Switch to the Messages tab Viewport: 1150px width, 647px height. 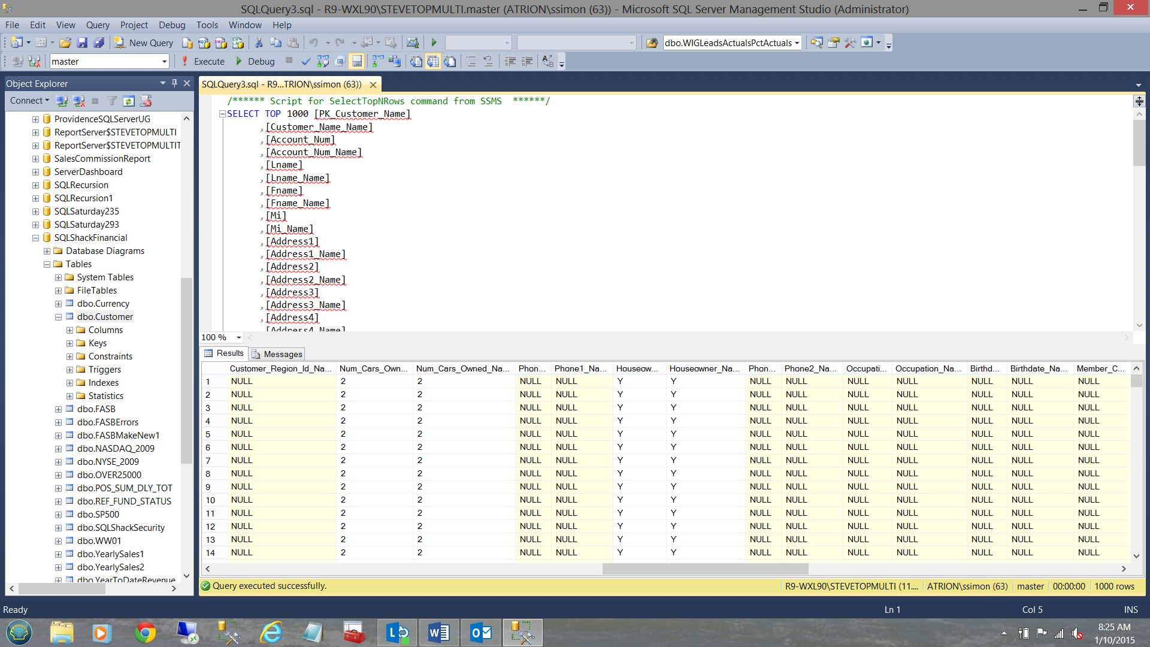277,354
